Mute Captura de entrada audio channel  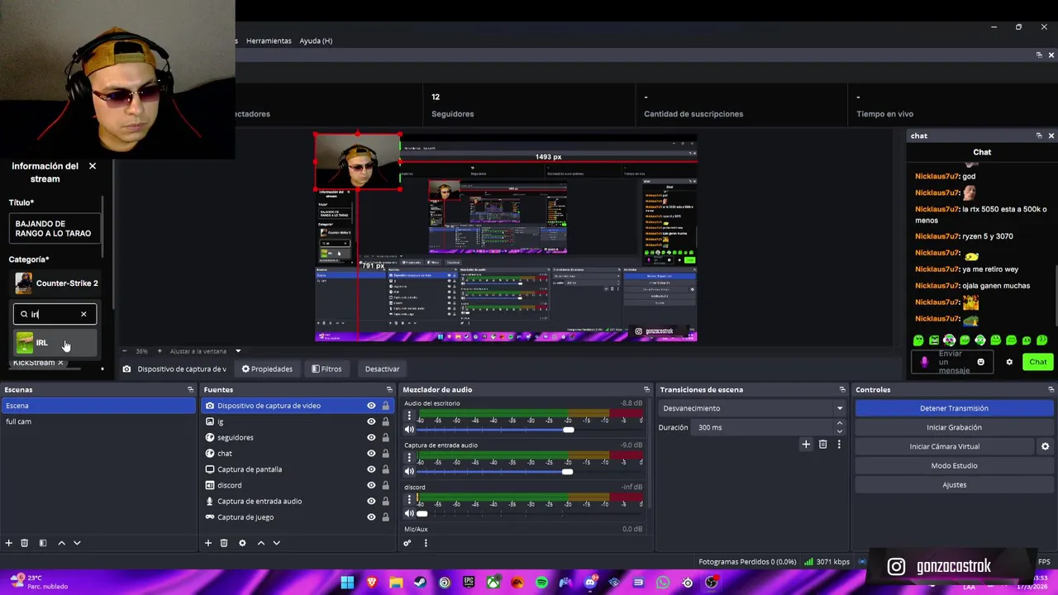click(x=409, y=471)
